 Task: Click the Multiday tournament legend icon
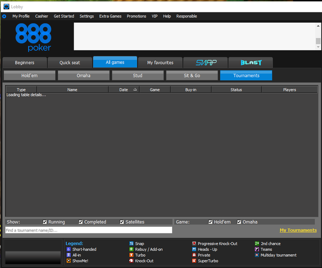click(257, 255)
